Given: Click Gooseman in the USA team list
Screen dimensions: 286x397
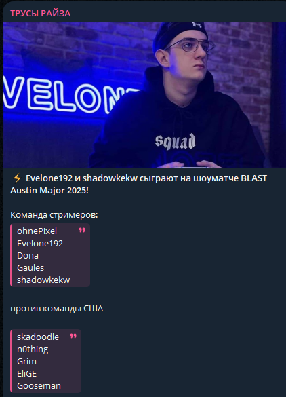Looking at the screenshot, I should pyautogui.click(x=39, y=386).
